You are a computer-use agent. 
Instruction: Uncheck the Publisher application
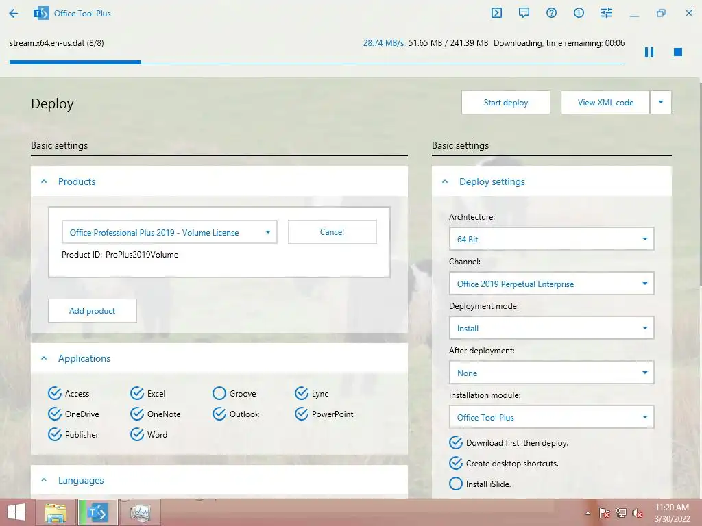pos(55,434)
